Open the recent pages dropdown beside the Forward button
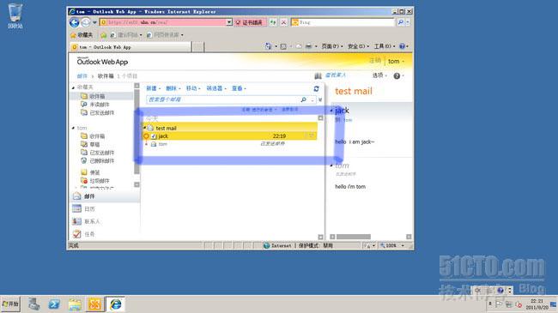Screen dimensions: 558x313 point(94,22)
